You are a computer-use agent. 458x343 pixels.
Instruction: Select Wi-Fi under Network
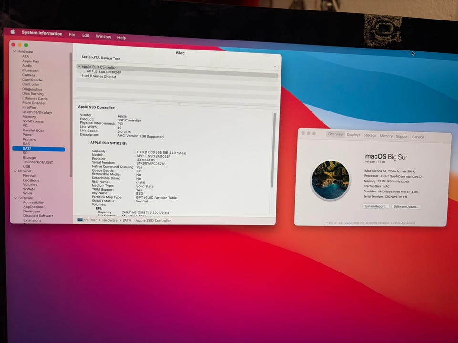coord(28,193)
